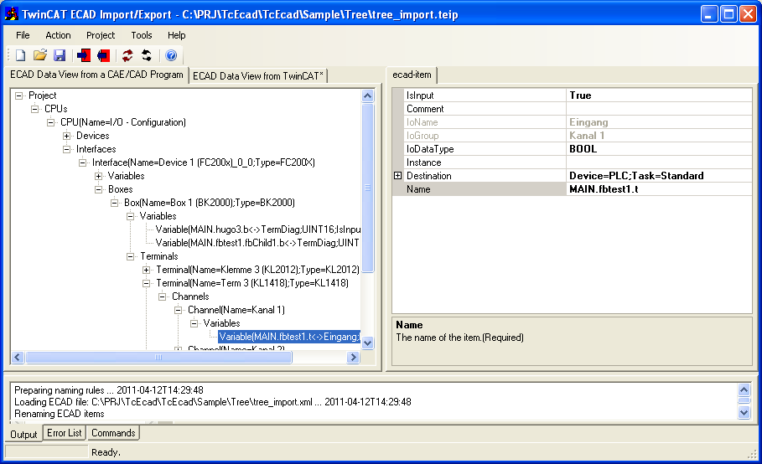Collapse the Interfaces tree node
762x464 pixels.
[66, 149]
